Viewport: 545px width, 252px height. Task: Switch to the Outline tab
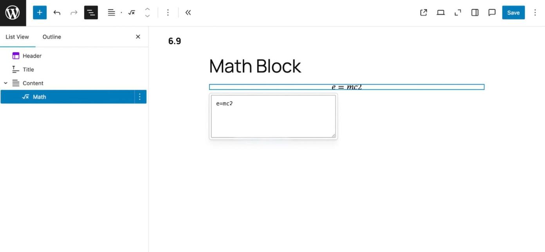pyautogui.click(x=52, y=37)
